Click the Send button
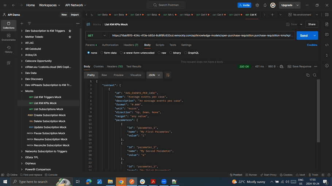 tap(304, 36)
